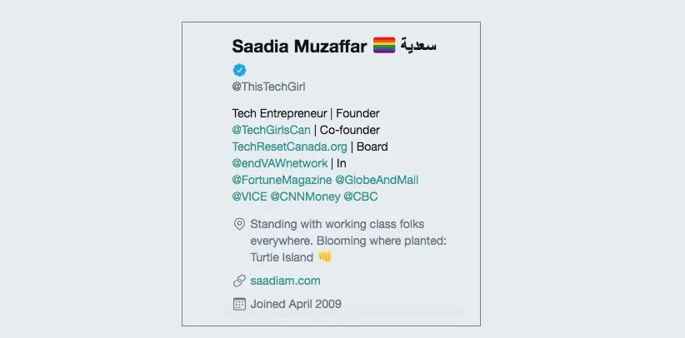
Task: Click the location pin icon
Action: pos(239,225)
